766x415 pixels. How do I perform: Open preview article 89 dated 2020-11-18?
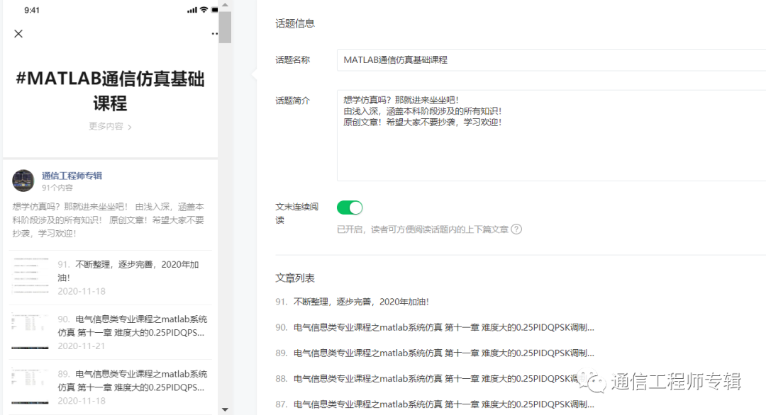pos(111,387)
